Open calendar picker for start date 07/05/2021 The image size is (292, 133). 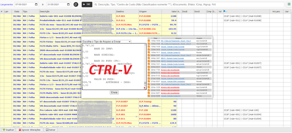click(x=36, y=4)
